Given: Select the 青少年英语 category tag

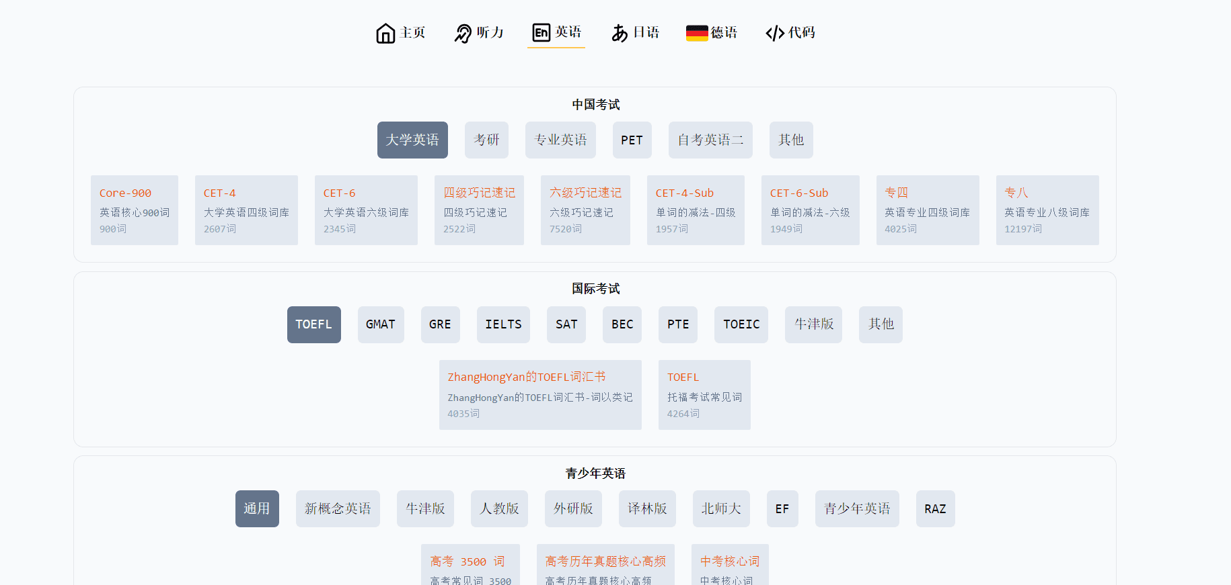Looking at the screenshot, I should coord(857,508).
